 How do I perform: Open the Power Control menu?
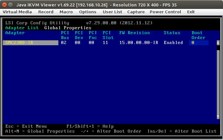click(x=165, y=12)
